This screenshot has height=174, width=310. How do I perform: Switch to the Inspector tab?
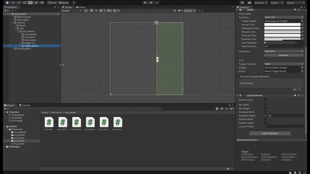coord(243,7)
